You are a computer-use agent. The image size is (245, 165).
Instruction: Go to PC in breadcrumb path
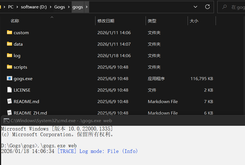(x=11, y=7)
